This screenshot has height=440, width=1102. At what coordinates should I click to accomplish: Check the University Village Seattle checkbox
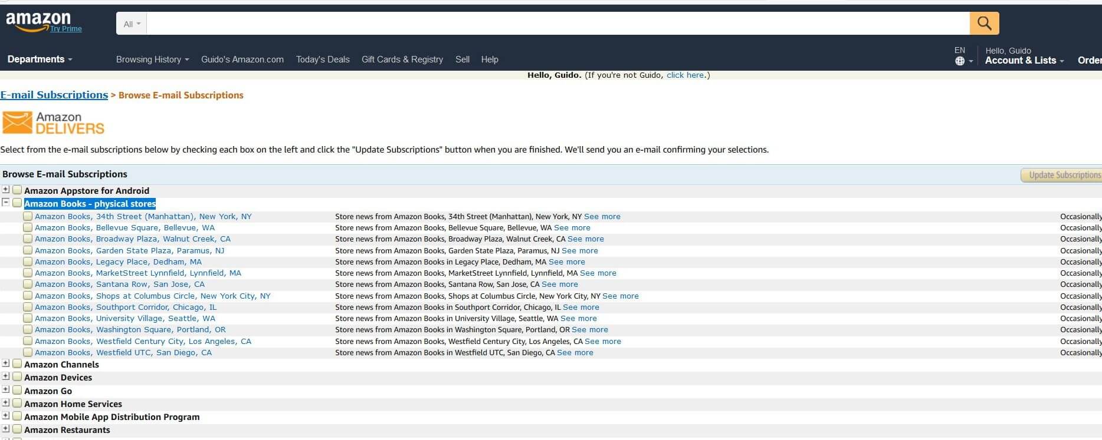click(28, 318)
